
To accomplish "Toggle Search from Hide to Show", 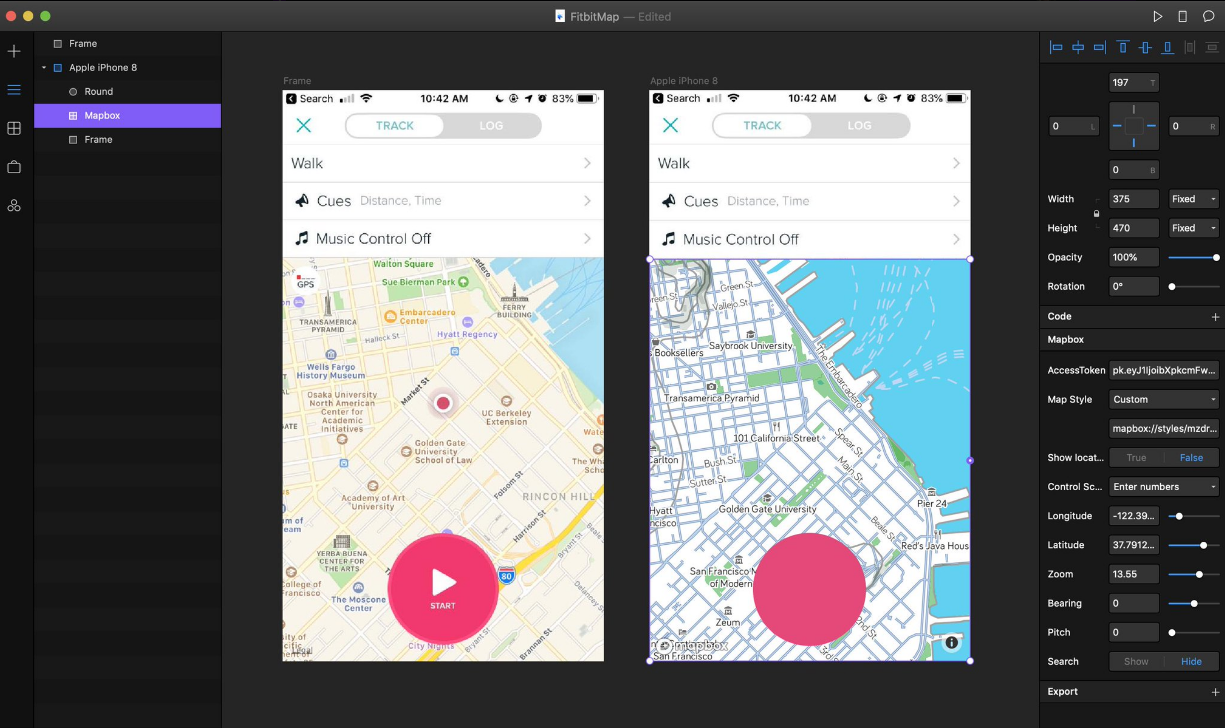I will point(1136,661).
